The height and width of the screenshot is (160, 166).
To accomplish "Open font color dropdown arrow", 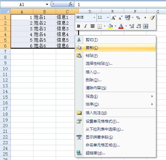I will point(126,26).
